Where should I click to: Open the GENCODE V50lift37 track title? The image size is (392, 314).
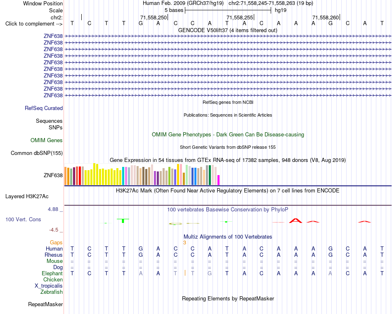point(227,30)
